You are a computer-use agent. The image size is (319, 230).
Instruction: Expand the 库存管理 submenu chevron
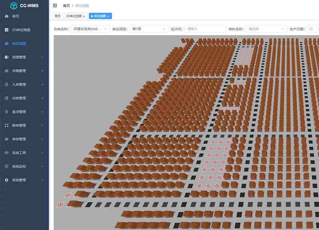43,139
